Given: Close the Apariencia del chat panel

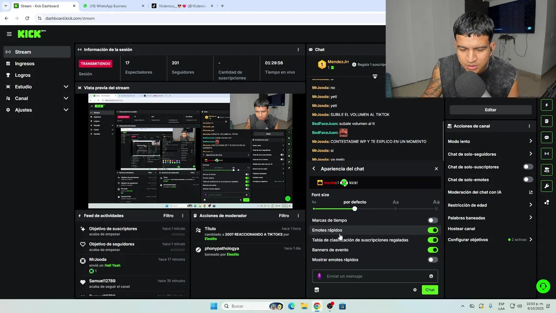Looking at the screenshot, I should [437, 169].
